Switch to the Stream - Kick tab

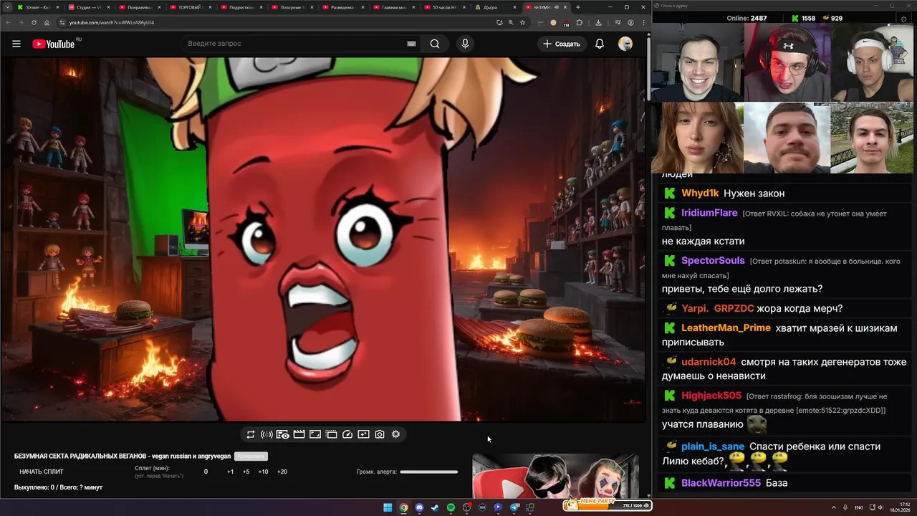pos(38,7)
